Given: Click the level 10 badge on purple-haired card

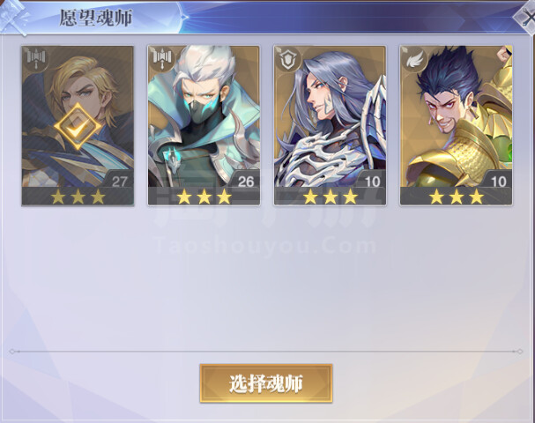Looking at the screenshot, I should coord(372,182).
